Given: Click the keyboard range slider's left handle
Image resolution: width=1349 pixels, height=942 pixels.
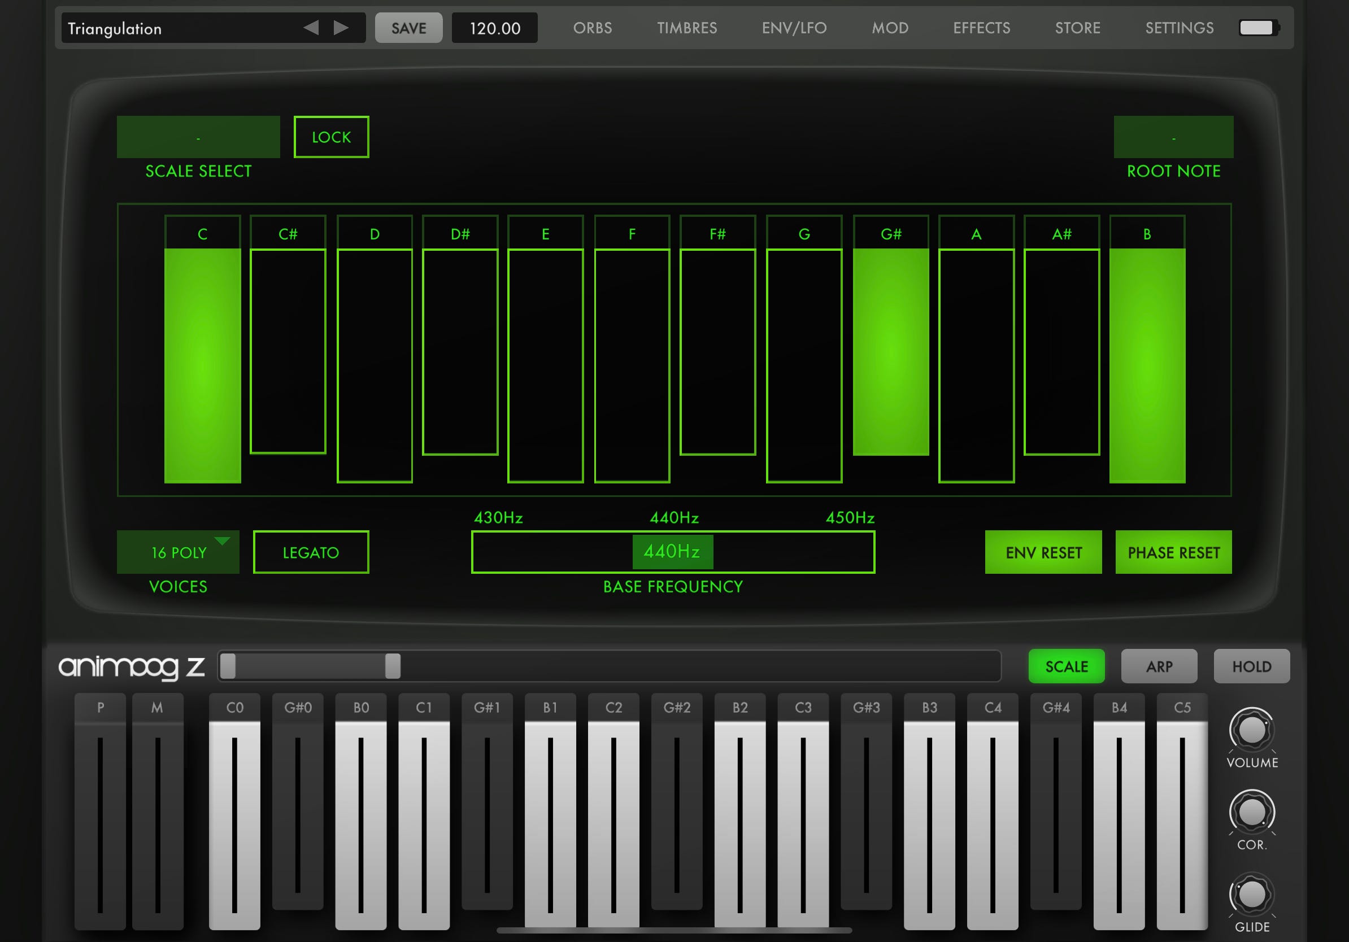Looking at the screenshot, I should click(228, 666).
